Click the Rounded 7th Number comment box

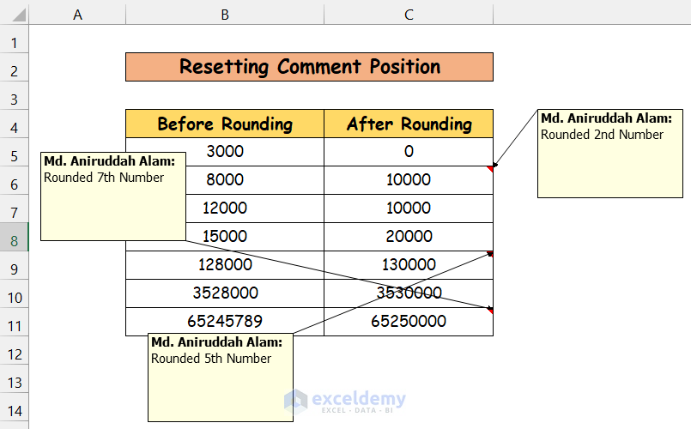coord(113,196)
